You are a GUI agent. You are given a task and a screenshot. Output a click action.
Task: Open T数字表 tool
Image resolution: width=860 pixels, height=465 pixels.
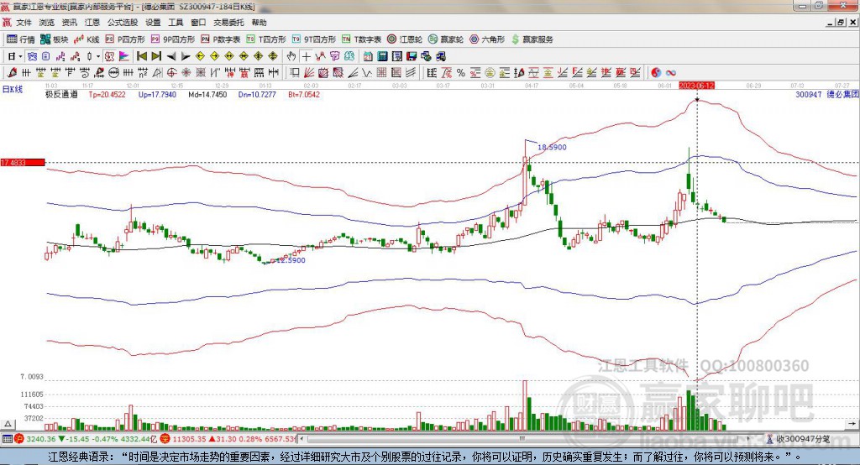(361, 39)
